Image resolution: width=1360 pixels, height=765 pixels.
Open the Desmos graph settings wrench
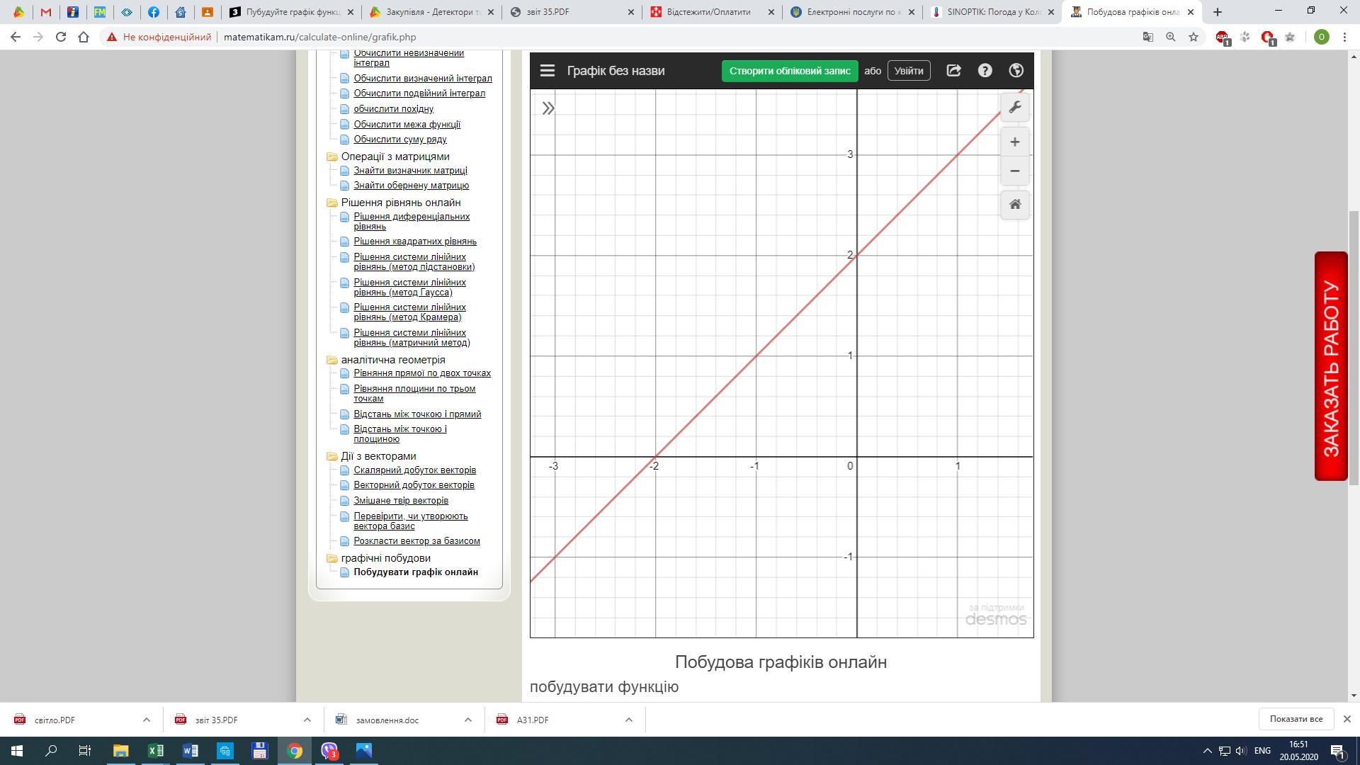(1014, 108)
